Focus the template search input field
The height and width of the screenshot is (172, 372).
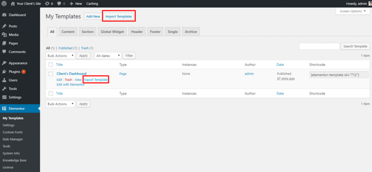coord(319,46)
